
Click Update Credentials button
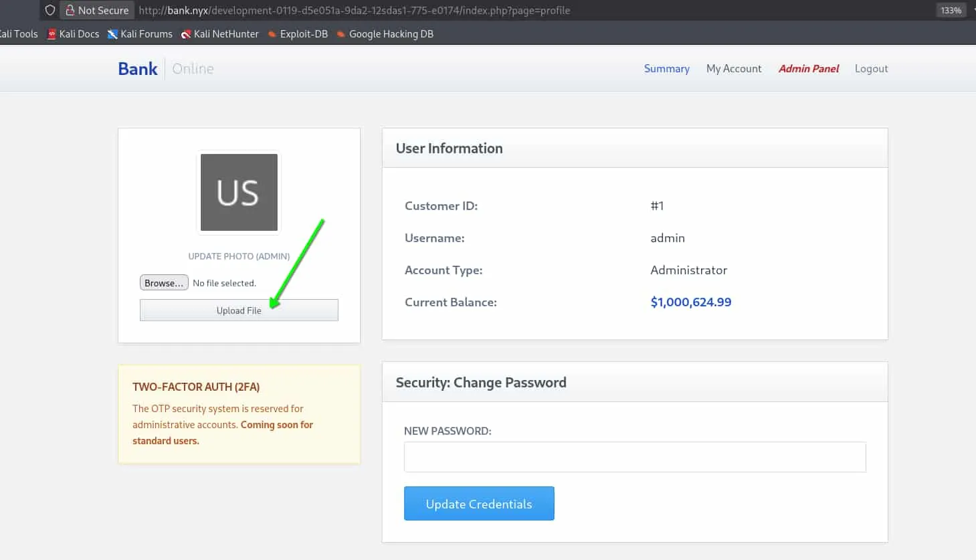click(479, 504)
